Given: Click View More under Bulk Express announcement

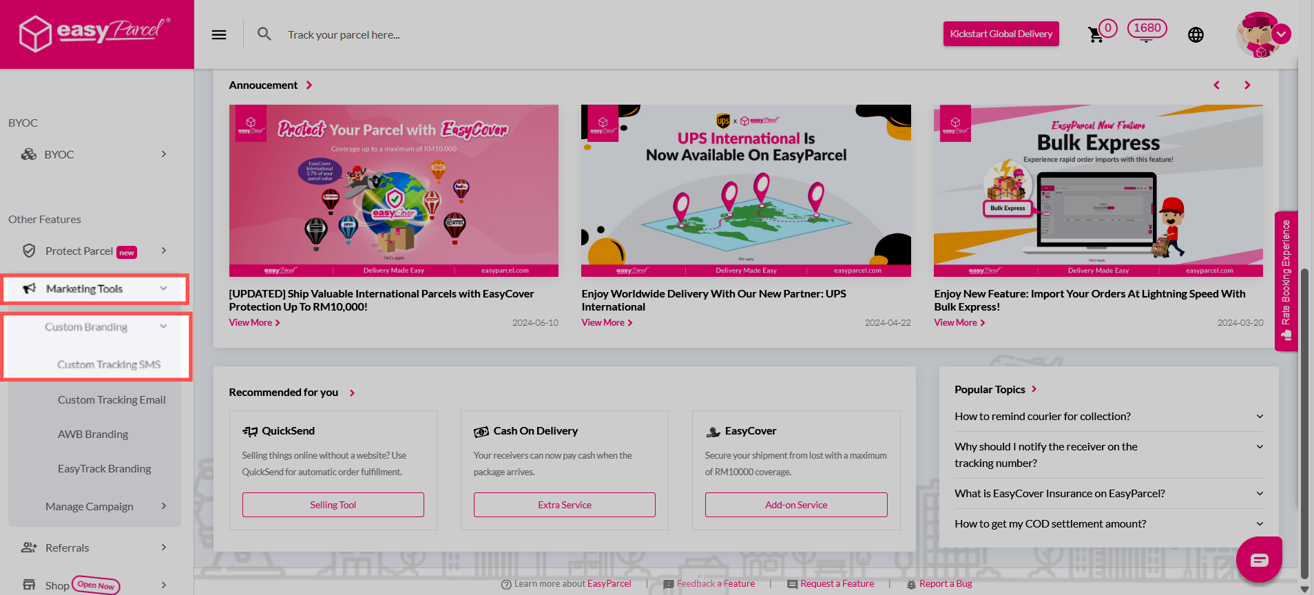Looking at the screenshot, I should pyautogui.click(x=959, y=322).
